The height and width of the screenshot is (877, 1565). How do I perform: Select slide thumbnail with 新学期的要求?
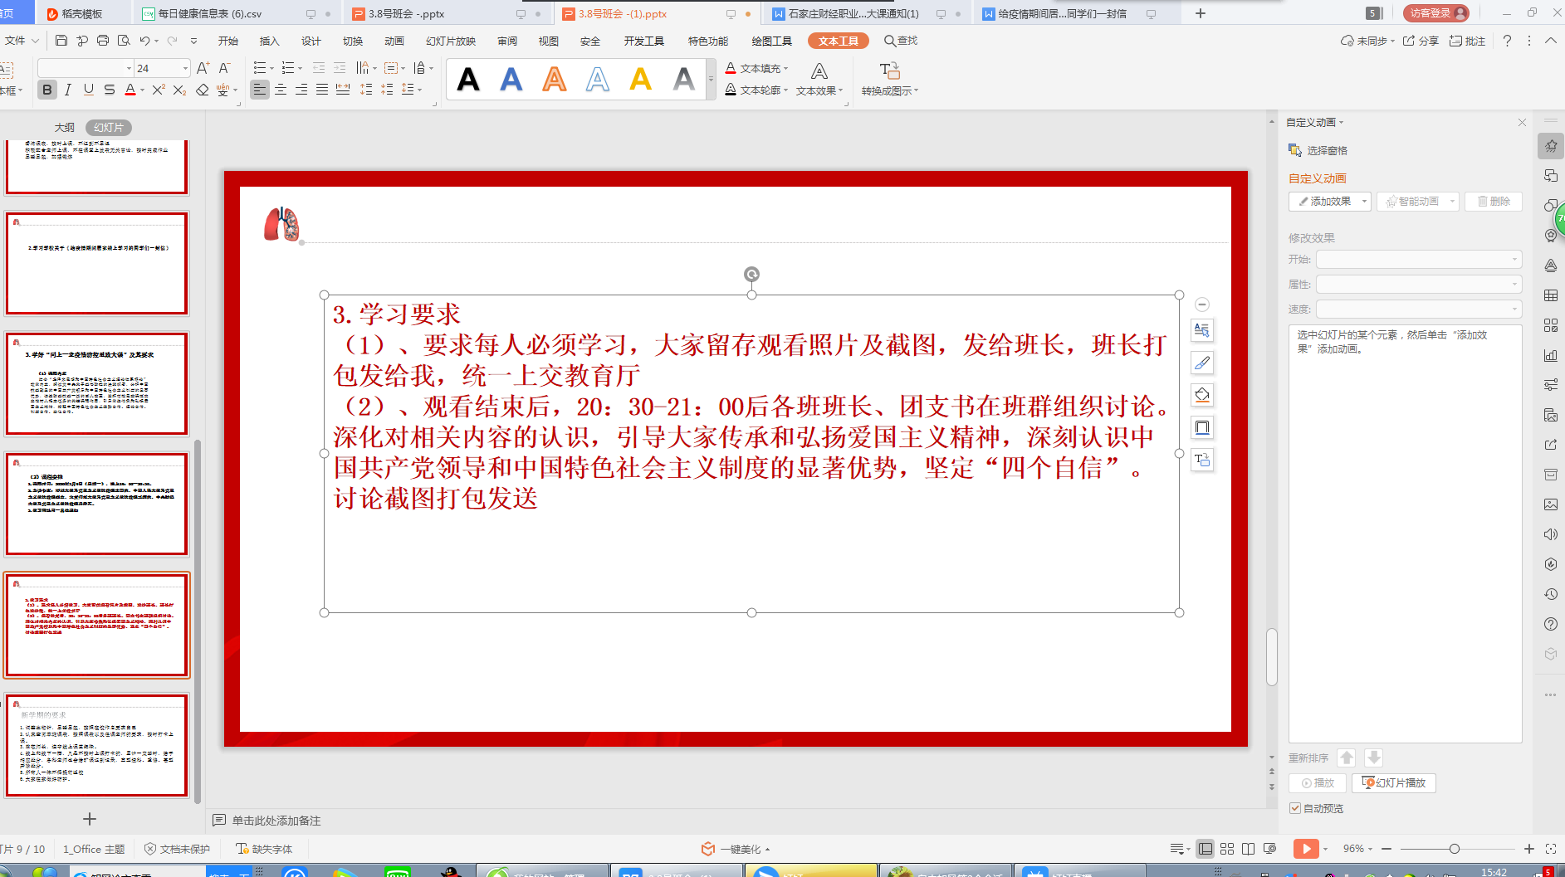click(97, 745)
